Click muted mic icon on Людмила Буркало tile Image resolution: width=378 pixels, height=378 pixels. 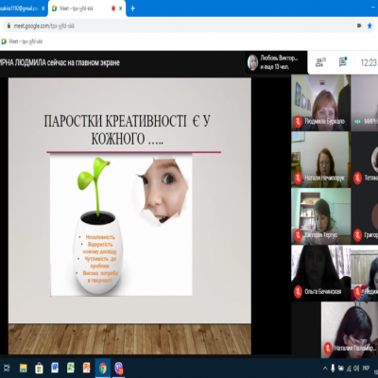[x=298, y=121]
